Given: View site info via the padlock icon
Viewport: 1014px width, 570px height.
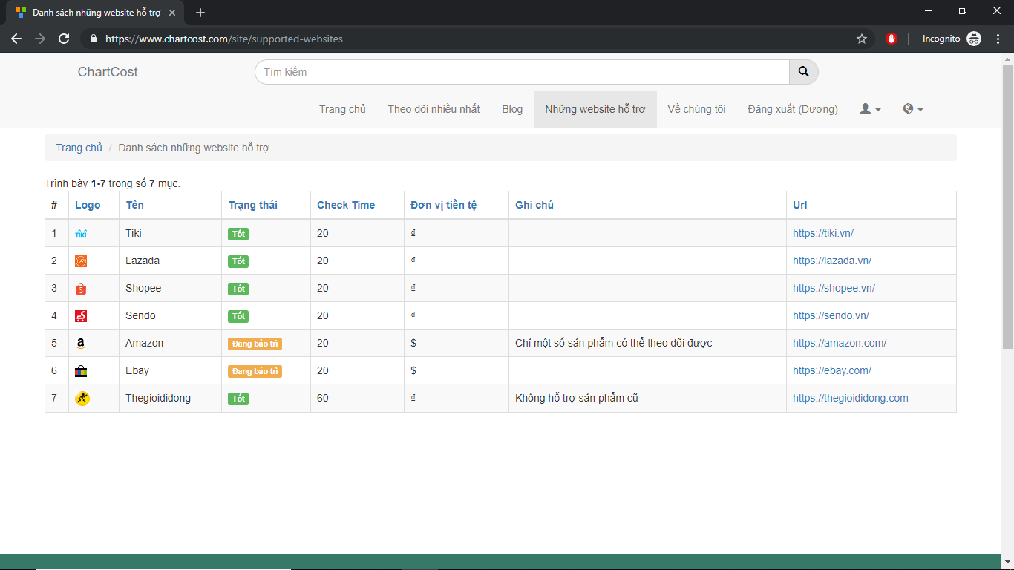Looking at the screenshot, I should point(93,39).
